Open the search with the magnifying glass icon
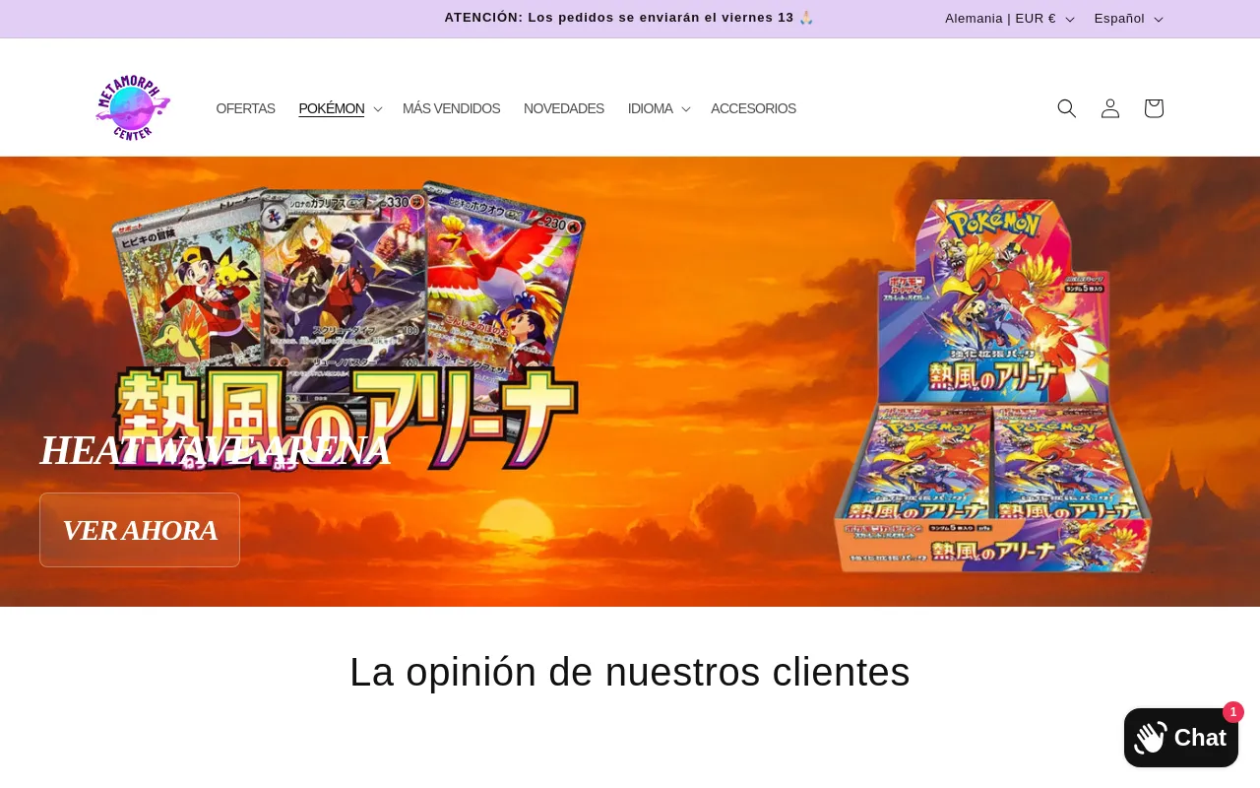This screenshot has width=1260, height=788. pyautogui.click(x=1066, y=108)
